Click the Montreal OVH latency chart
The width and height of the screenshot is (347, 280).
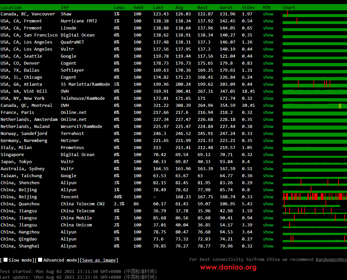315,105
